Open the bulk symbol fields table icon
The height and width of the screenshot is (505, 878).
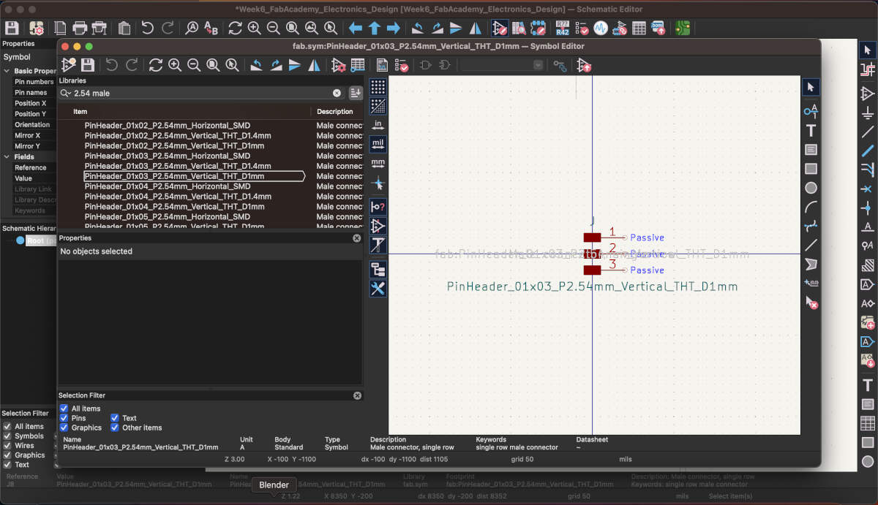639,29
